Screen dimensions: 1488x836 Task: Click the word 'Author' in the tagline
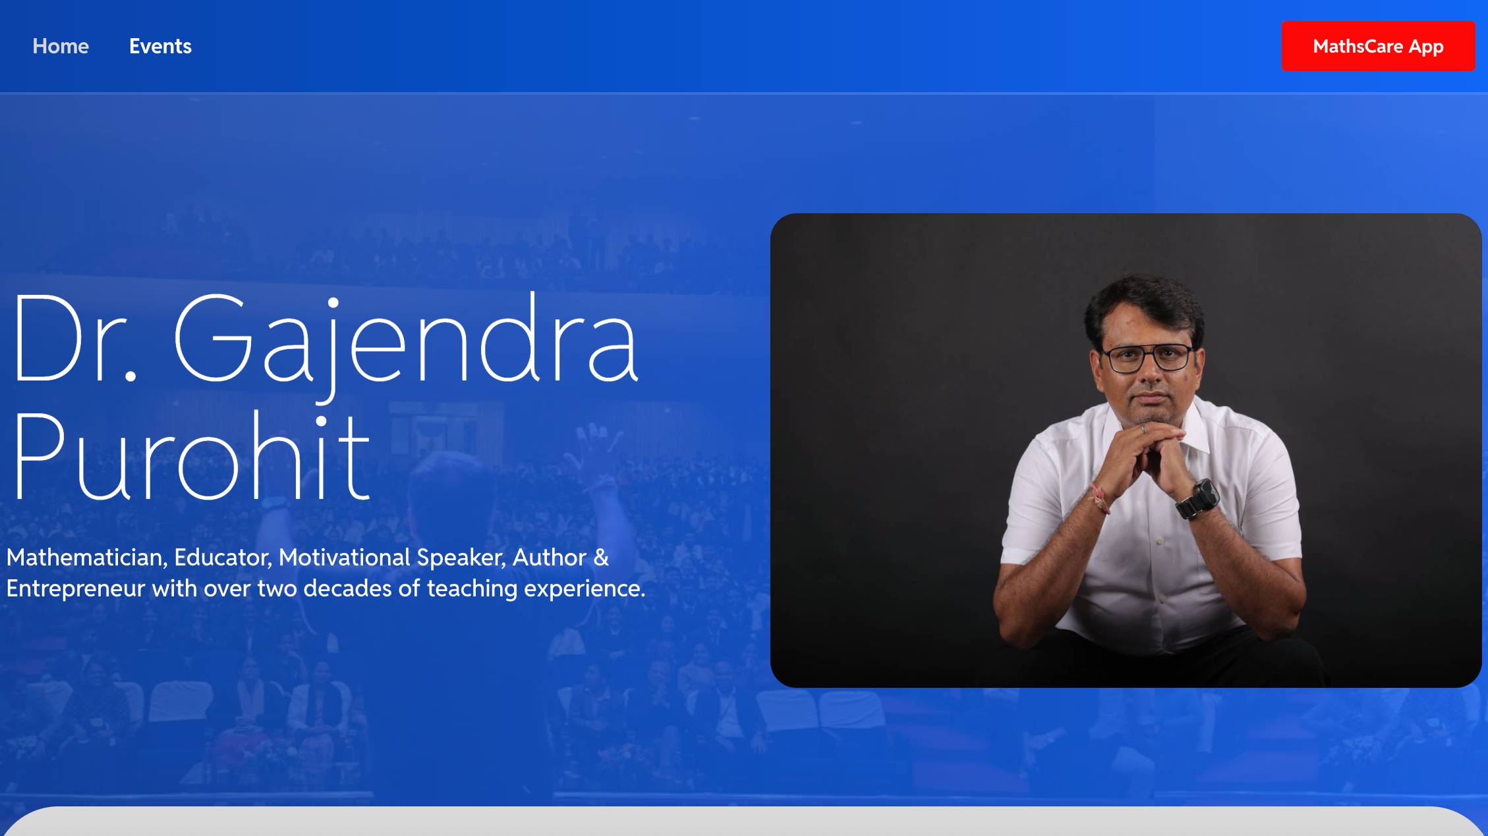pos(550,558)
